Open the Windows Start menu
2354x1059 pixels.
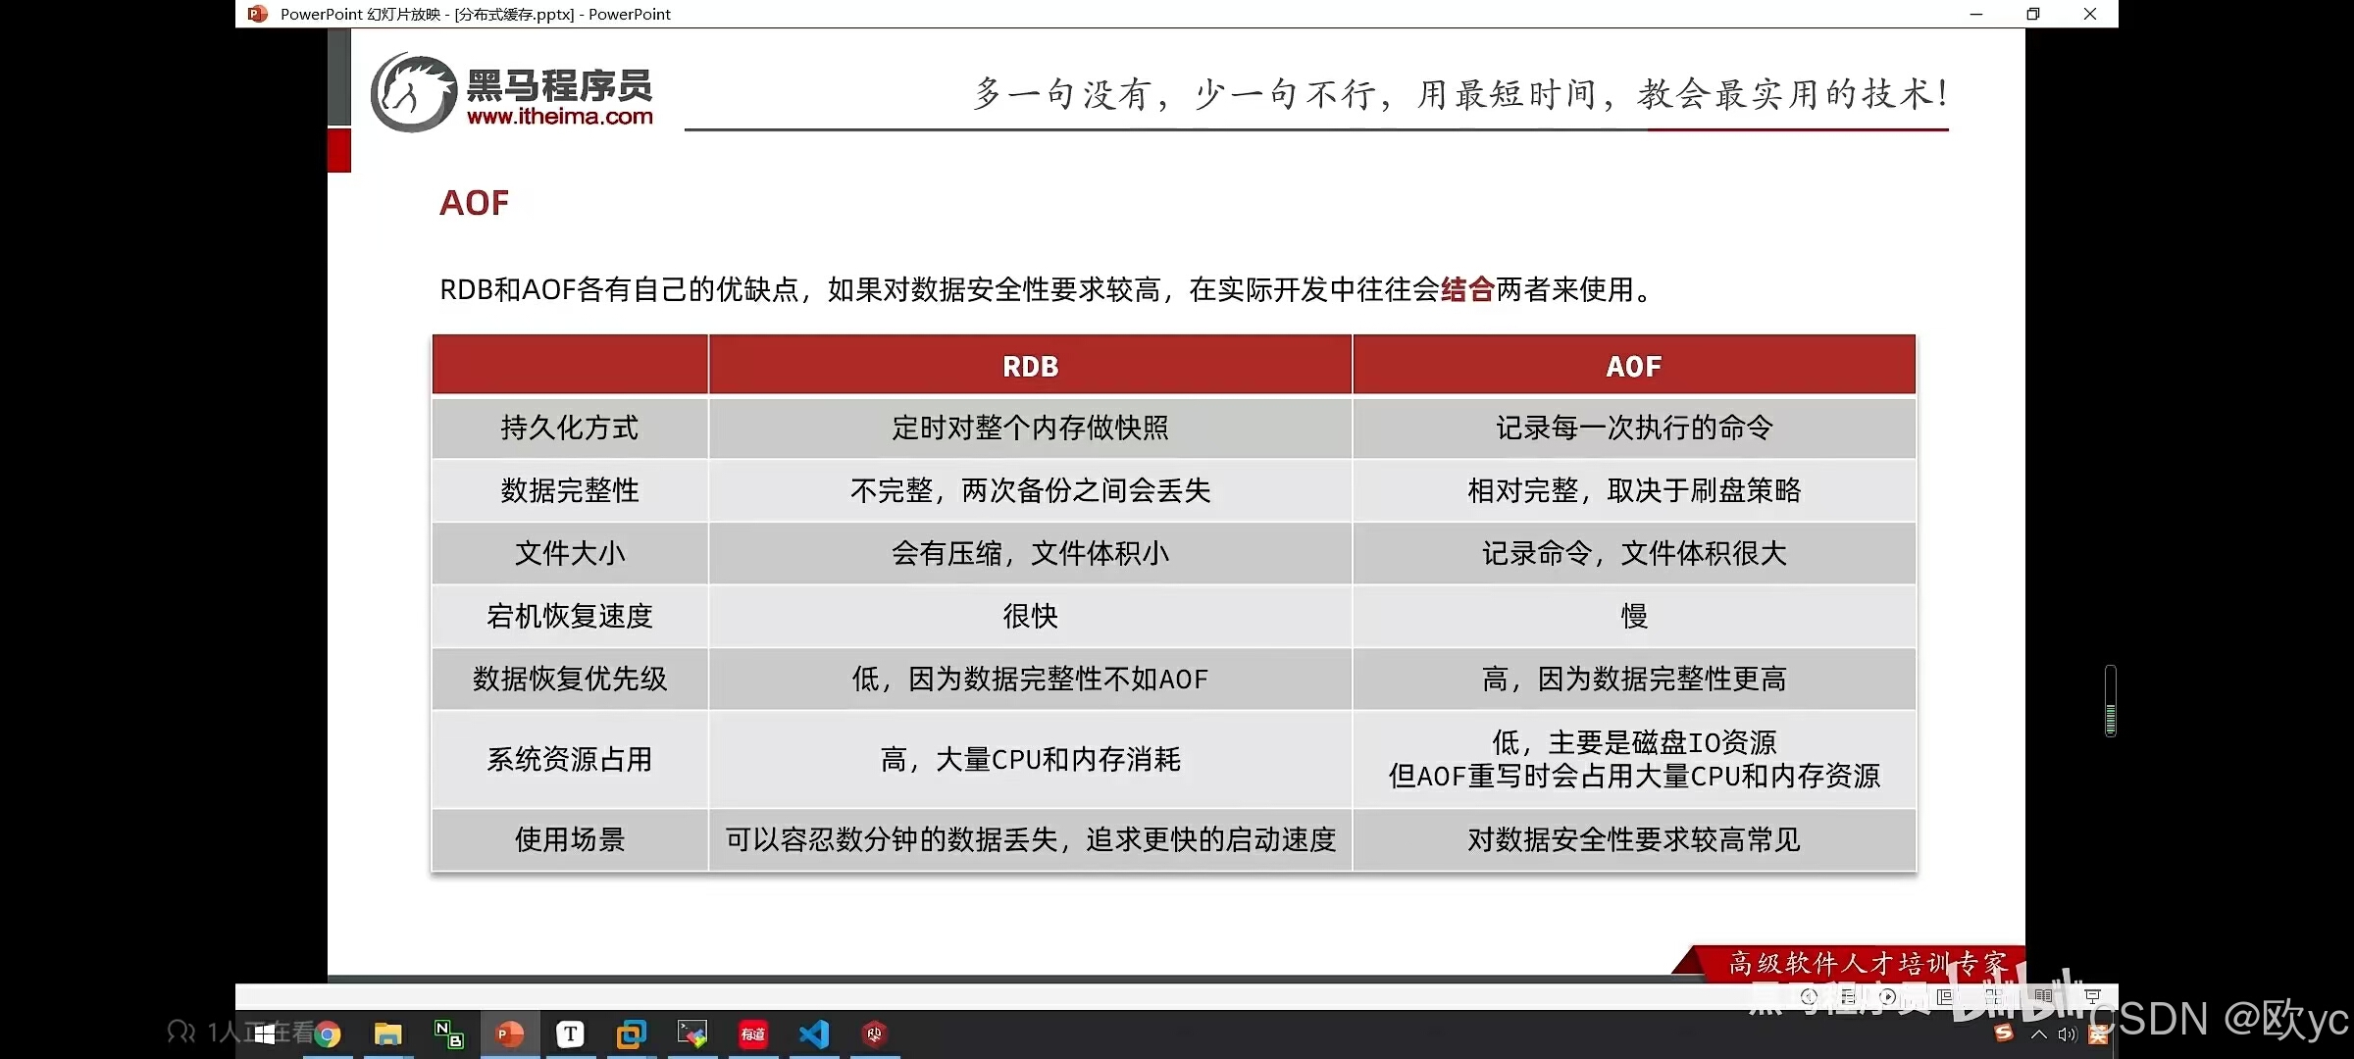267,1033
